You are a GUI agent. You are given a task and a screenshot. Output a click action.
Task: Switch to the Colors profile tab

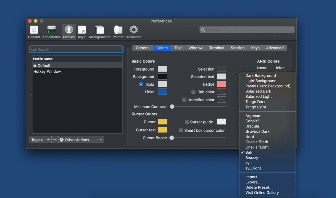coord(162,48)
